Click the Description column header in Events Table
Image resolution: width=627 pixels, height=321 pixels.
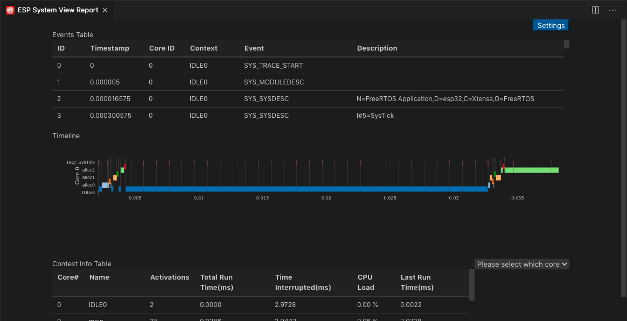377,48
